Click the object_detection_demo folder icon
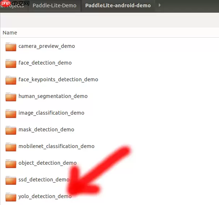 coord(11,163)
